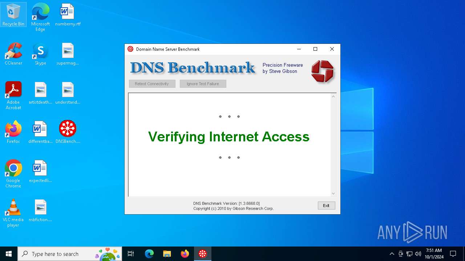
Task: Click the Retest Connectivity button
Action: [152, 84]
